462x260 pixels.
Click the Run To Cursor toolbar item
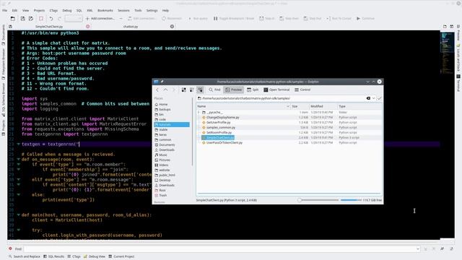pyautogui.click(x=339, y=19)
